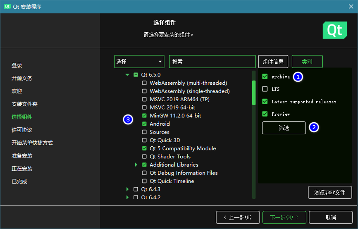Click the component tree vertical scrollbar

point(254,135)
